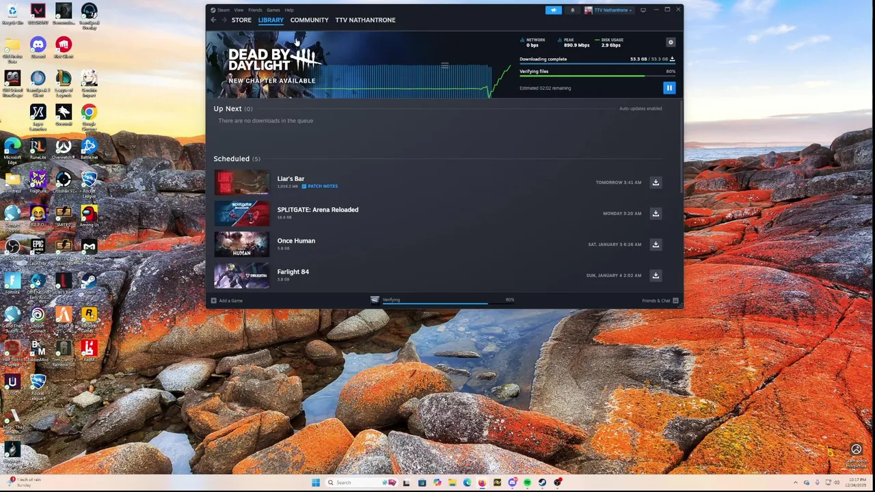Select the Riot Client desktop icon
Viewport: 875px width, 492px height.
tap(64, 48)
